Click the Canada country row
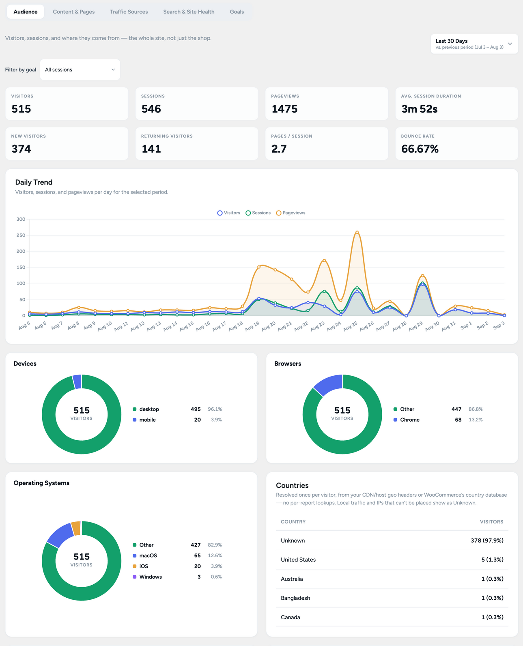The height and width of the screenshot is (646, 523). 392,617
